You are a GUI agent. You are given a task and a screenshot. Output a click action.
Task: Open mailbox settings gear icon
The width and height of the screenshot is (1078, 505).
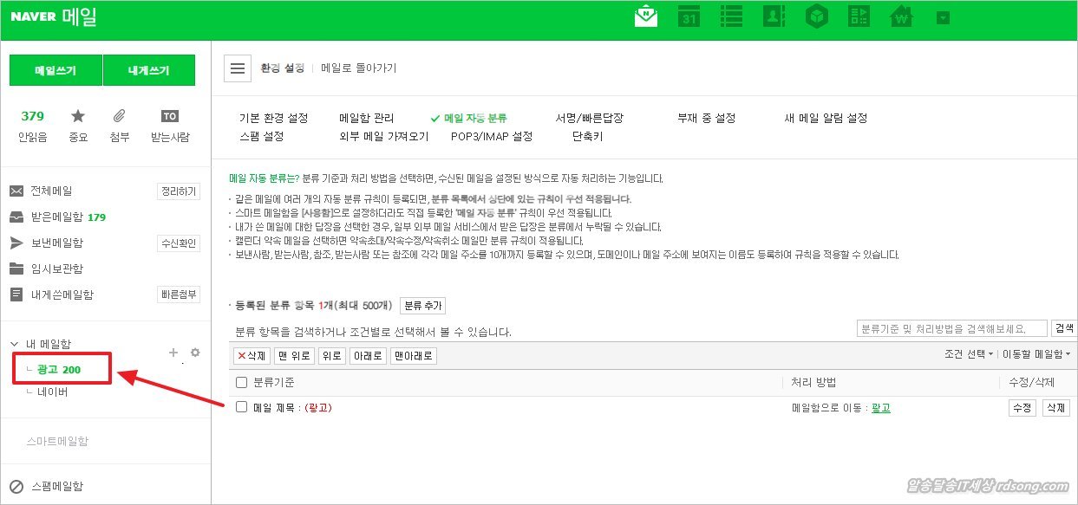pos(195,353)
